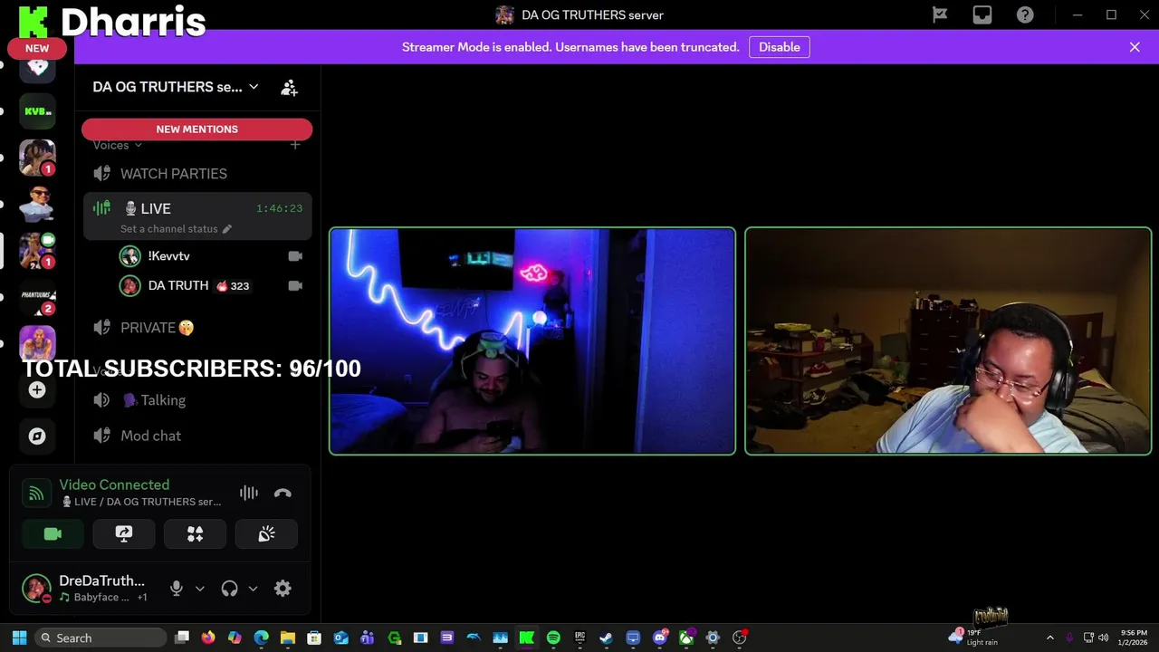Open Outlook from the taskbar
This screenshot has width=1159, height=652.
341,638
